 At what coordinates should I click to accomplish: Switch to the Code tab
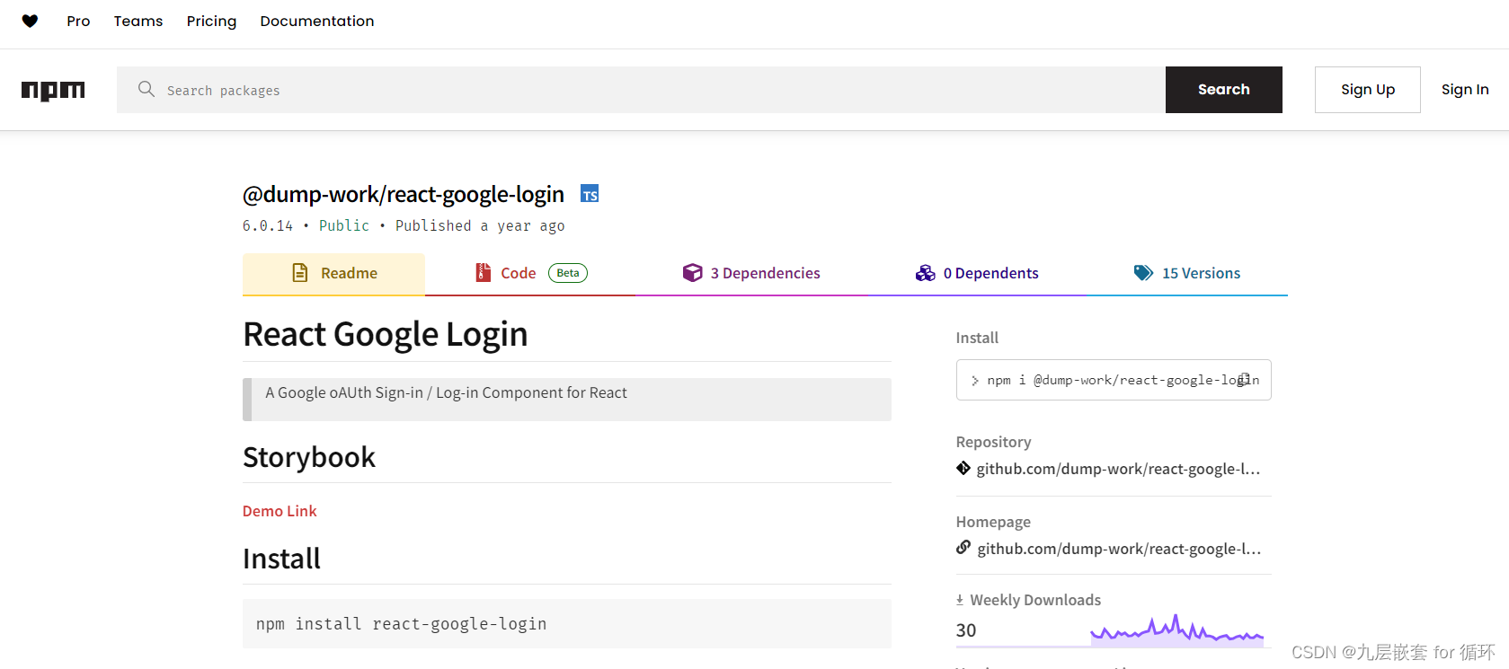530,273
